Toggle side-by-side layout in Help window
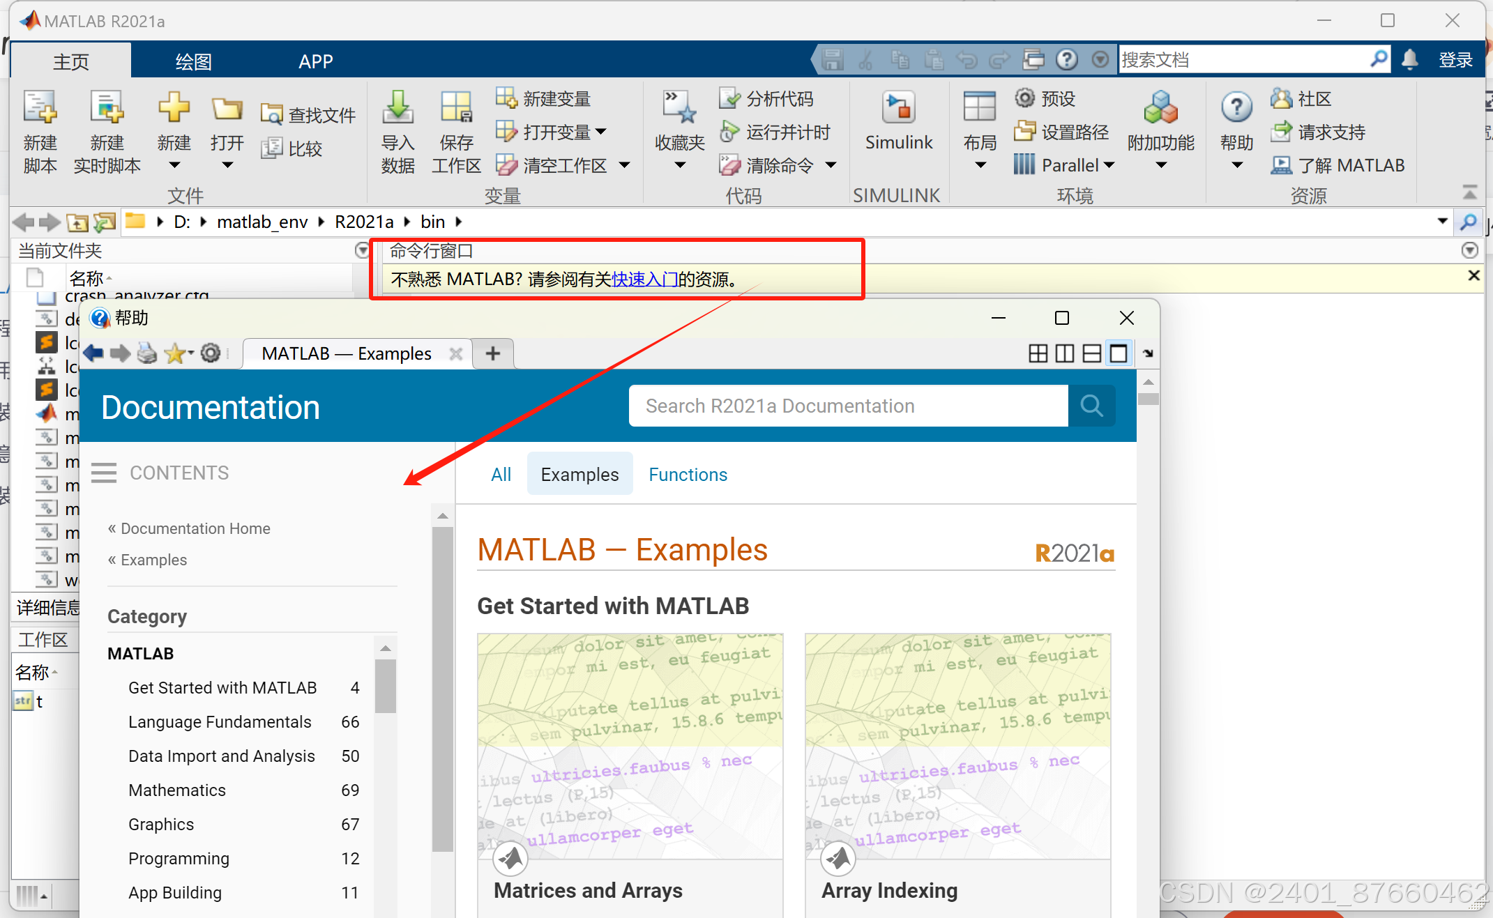 [x=1064, y=353]
